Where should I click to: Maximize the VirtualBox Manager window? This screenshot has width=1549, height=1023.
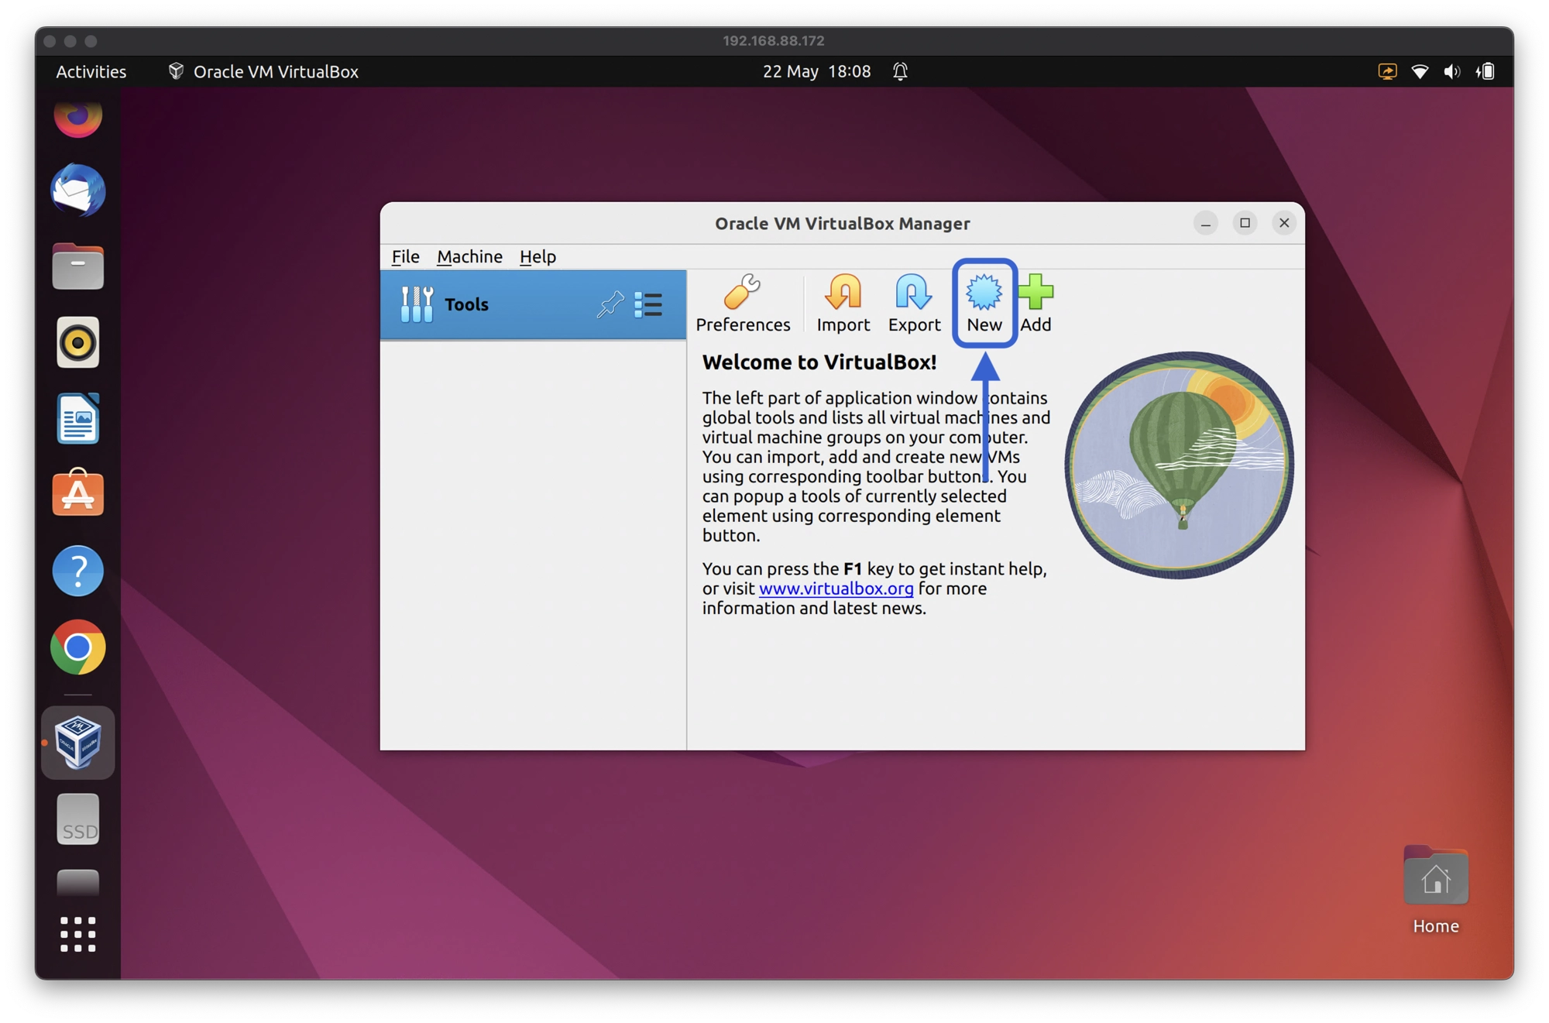(1245, 223)
